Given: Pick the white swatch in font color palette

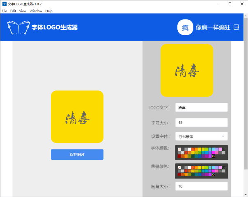Looking at the screenshot, I should (x=189, y=149).
